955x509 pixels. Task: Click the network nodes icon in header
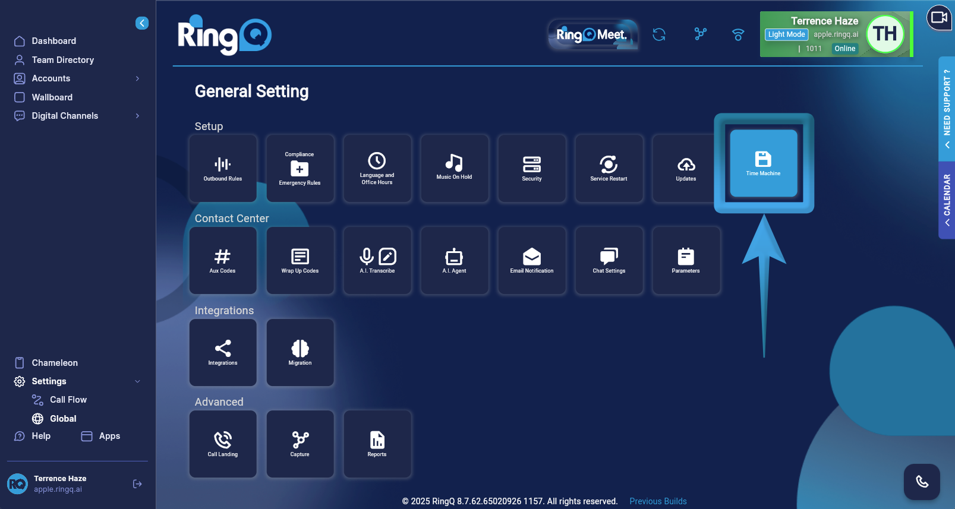(701, 34)
